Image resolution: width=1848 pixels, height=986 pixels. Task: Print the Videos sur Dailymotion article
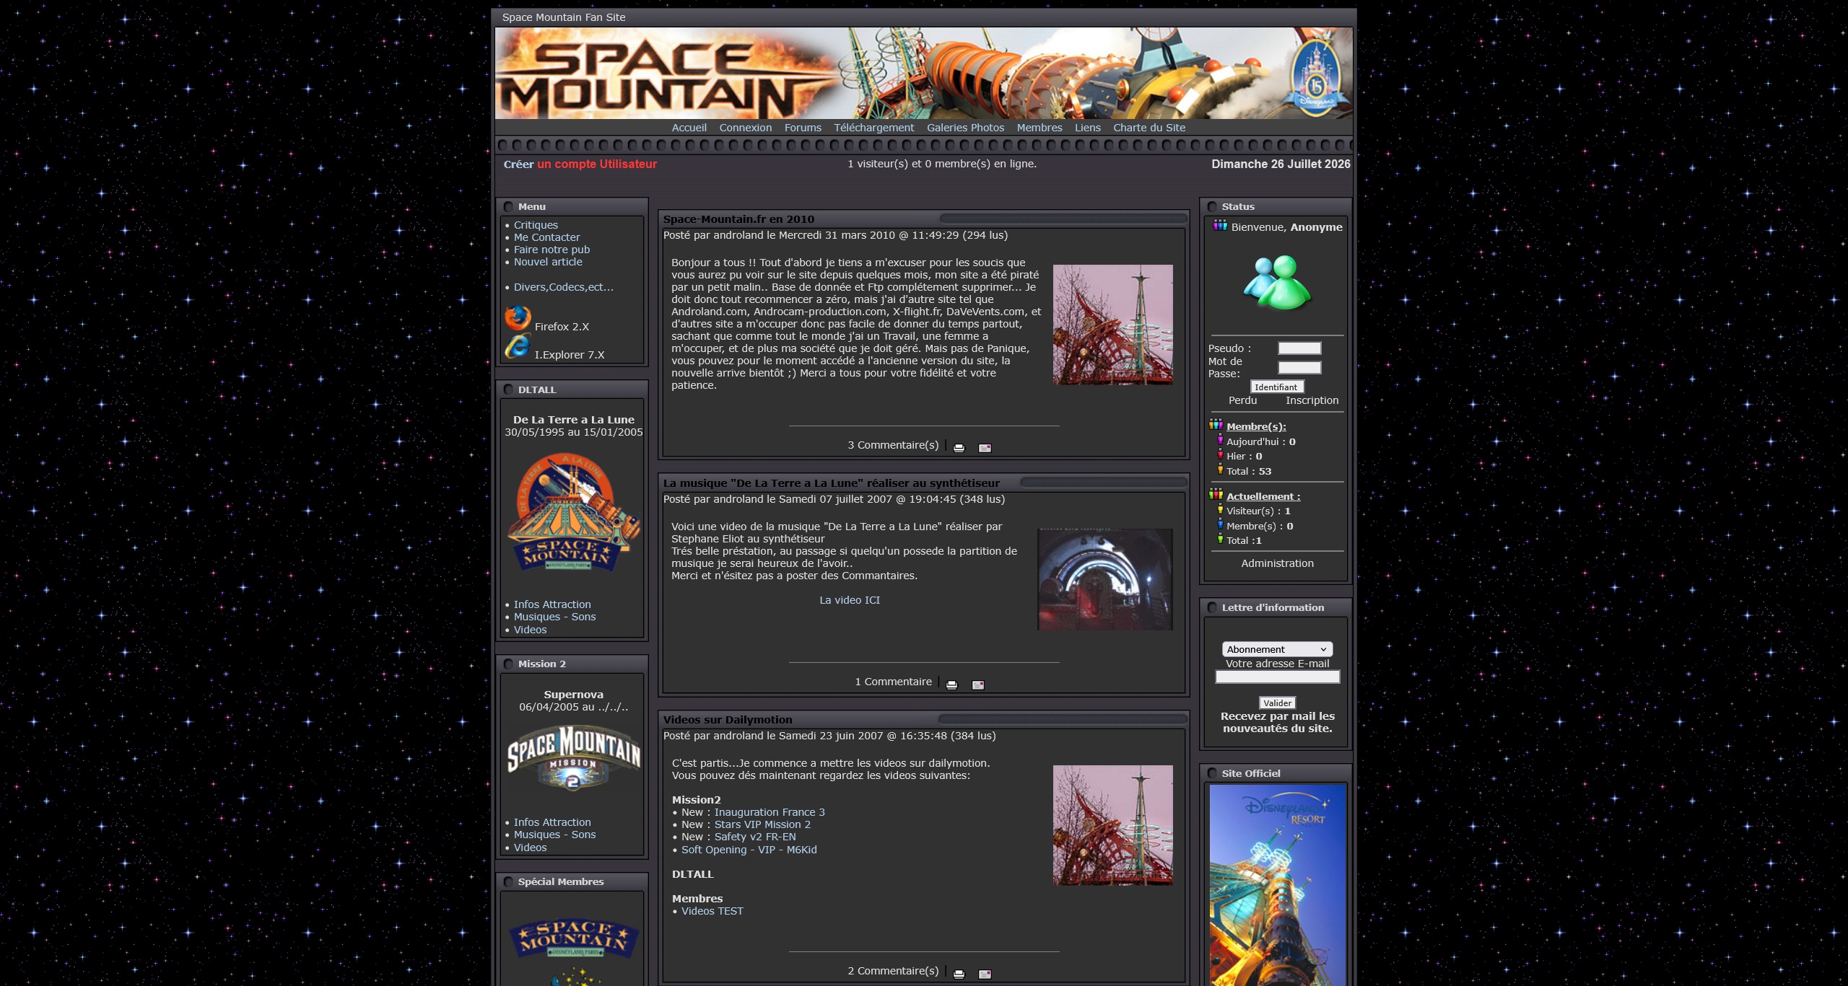(x=959, y=974)
